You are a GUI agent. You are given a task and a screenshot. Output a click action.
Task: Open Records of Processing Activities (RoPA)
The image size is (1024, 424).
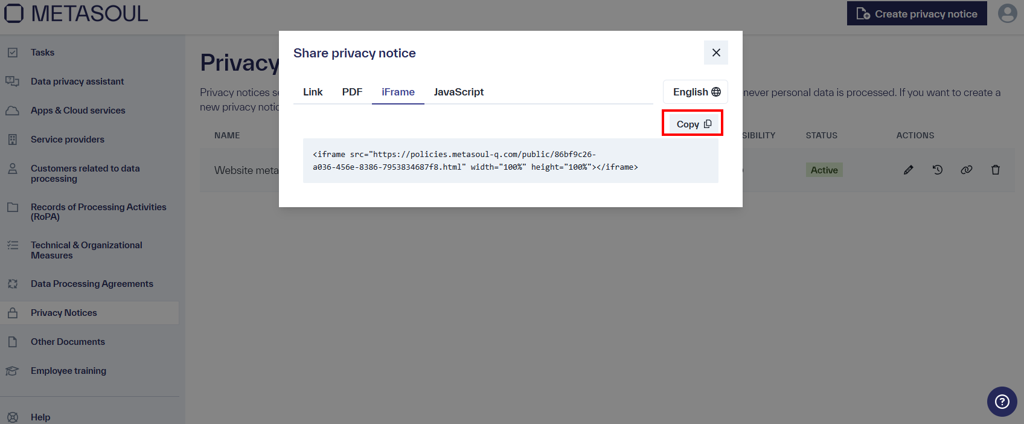pos(98,212)
